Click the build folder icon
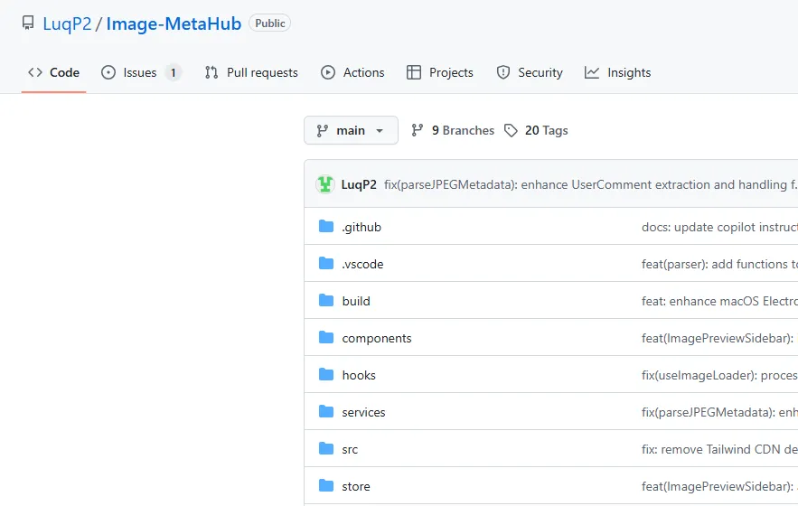Image resolution: width=798 pixels, height=506 pixels. pos(326,301)
